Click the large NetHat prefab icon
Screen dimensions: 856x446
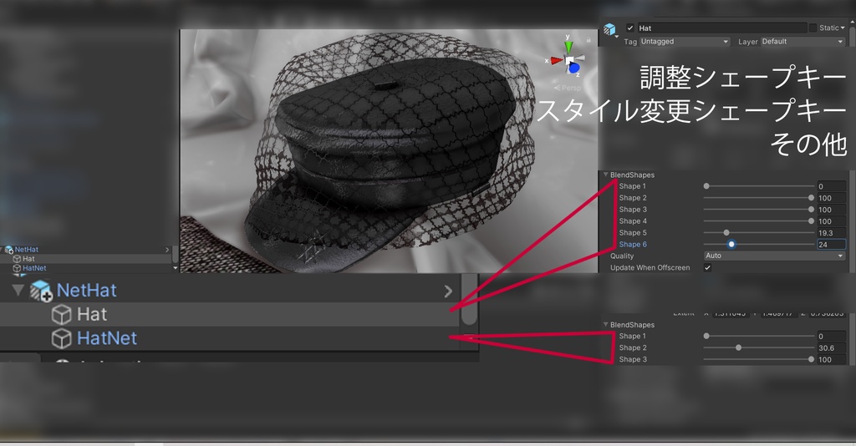point(40,291)
